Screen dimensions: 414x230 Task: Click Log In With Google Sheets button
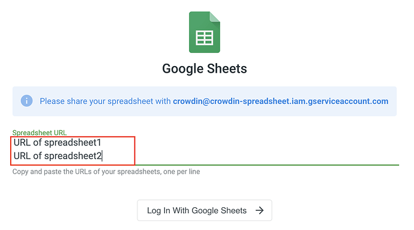pos(205,210)
